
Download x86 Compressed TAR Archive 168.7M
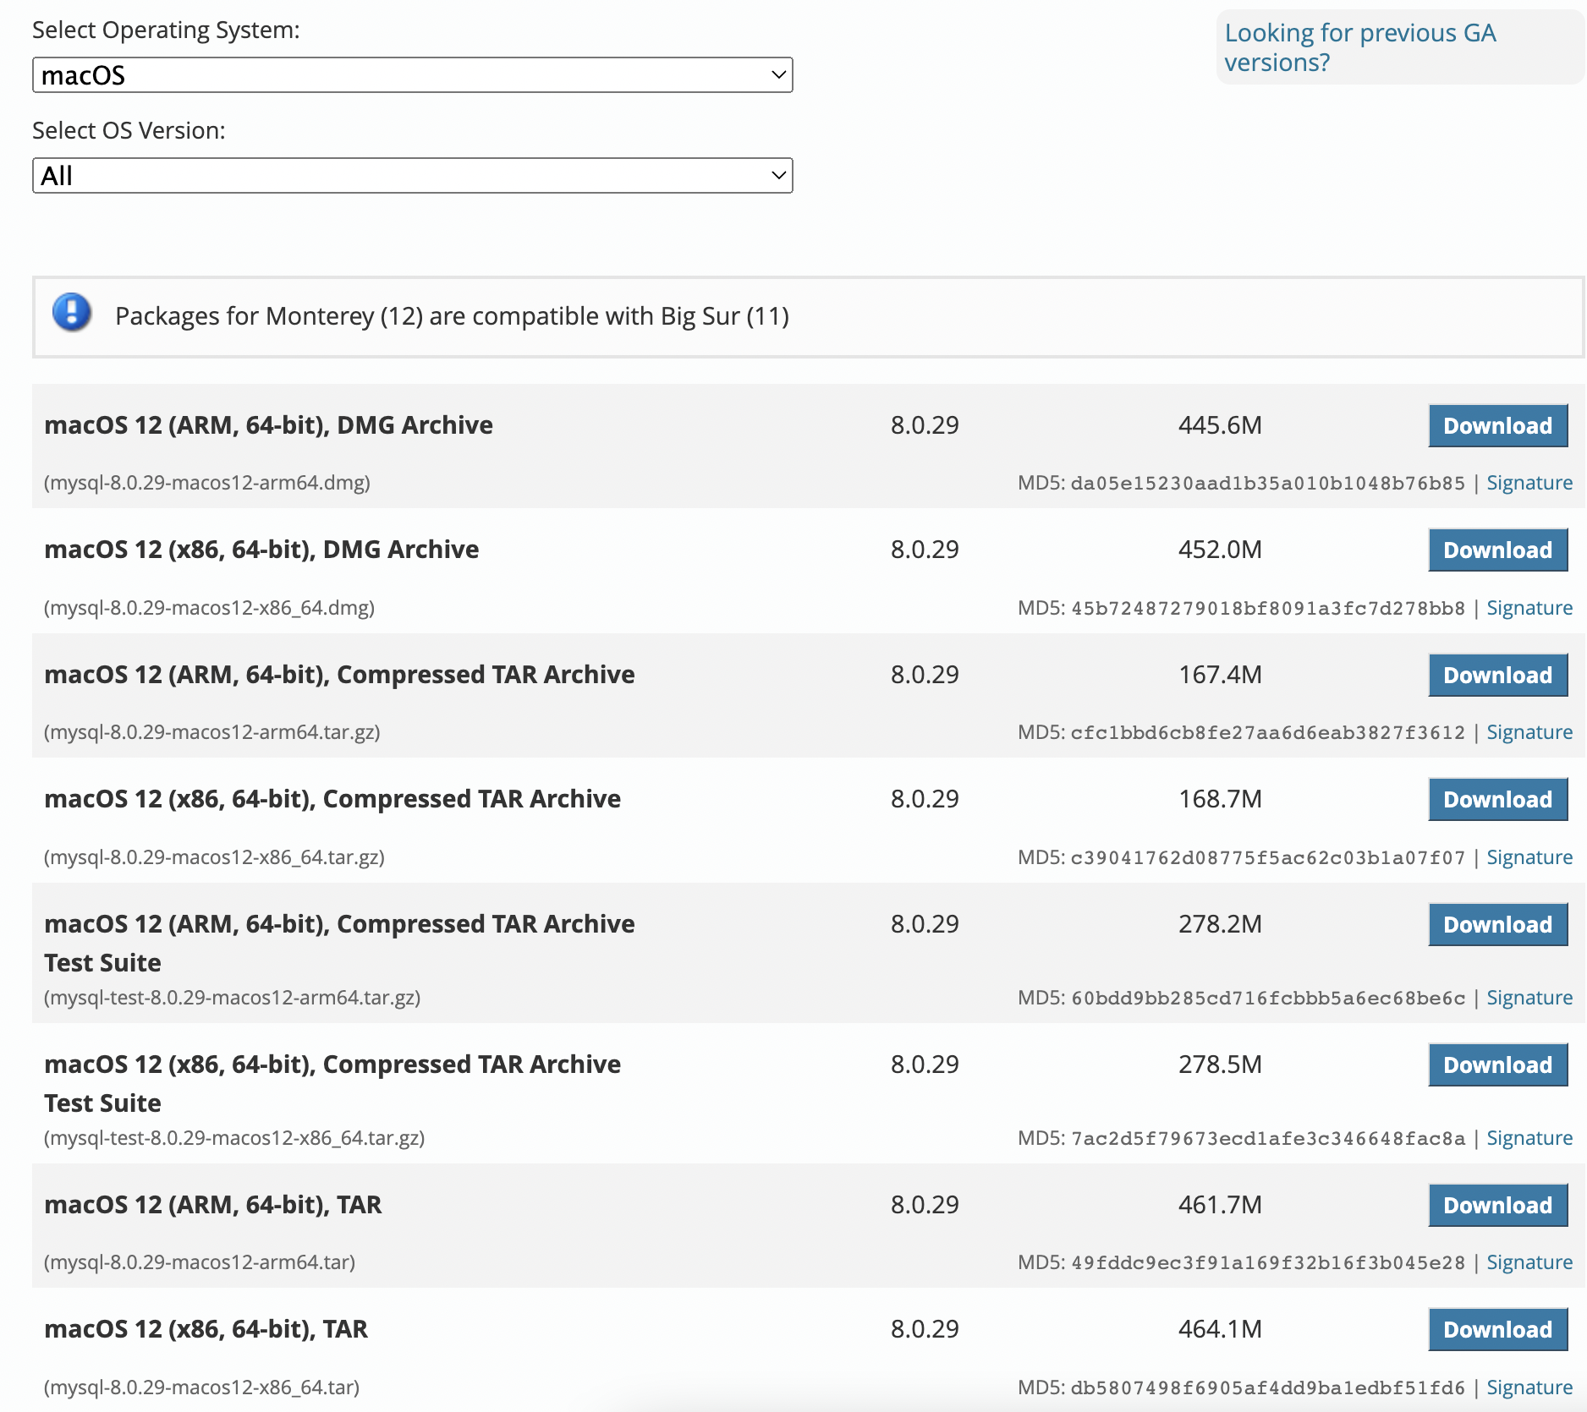(x=1497, y=799)
